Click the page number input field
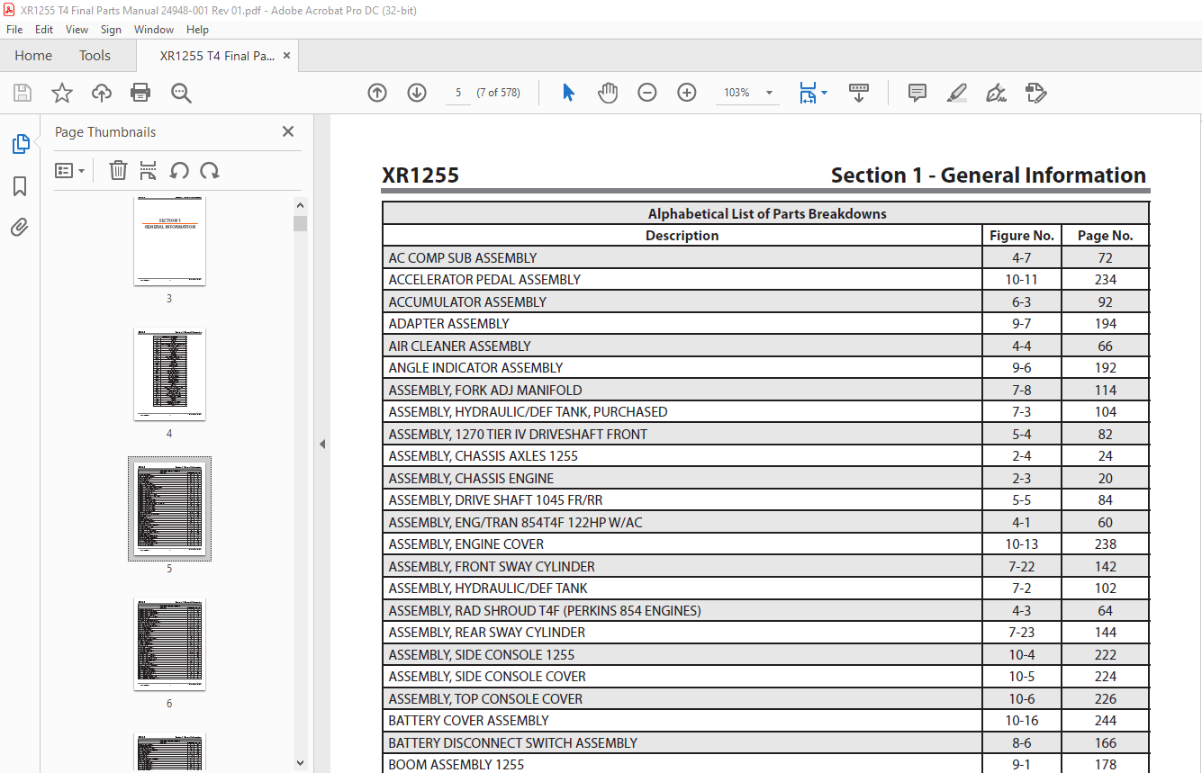 pyautogui.click(x=458, y=93)
